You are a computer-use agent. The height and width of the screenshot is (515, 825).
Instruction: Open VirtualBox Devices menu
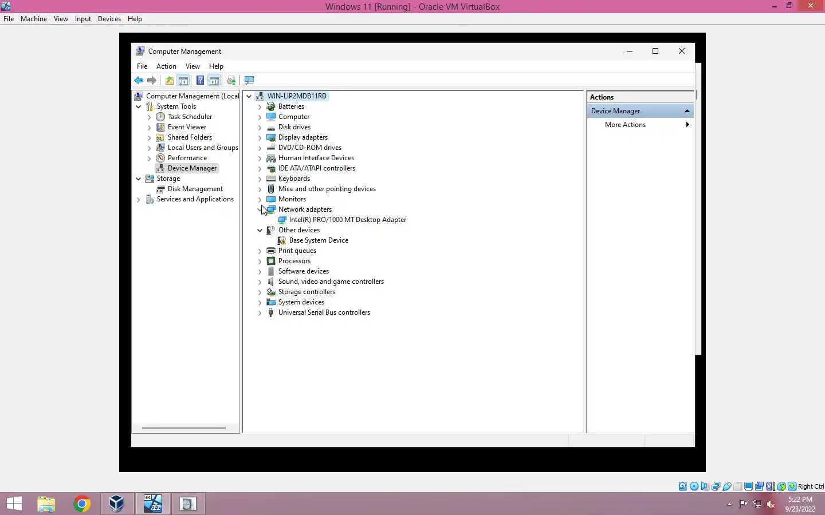(109, 19)
